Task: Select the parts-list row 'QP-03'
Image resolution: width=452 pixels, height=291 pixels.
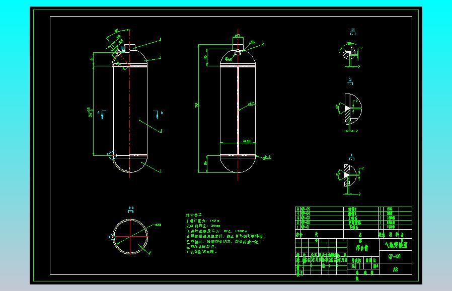Action: tap(354, 218)
